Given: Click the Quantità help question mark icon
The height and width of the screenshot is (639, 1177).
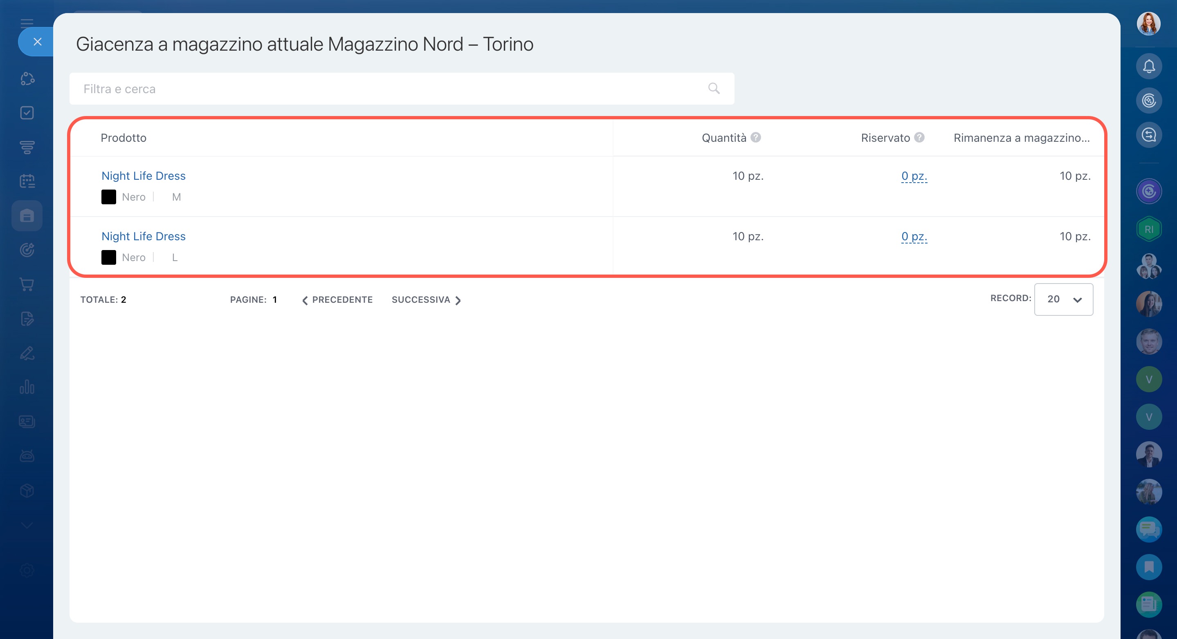Looking at the screenshot, I should click(756, 137).
